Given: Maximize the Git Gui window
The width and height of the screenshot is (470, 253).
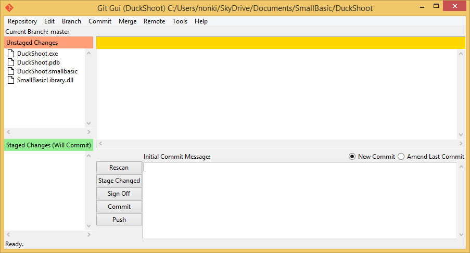Looking at the screenshot, I should (436, 6).
